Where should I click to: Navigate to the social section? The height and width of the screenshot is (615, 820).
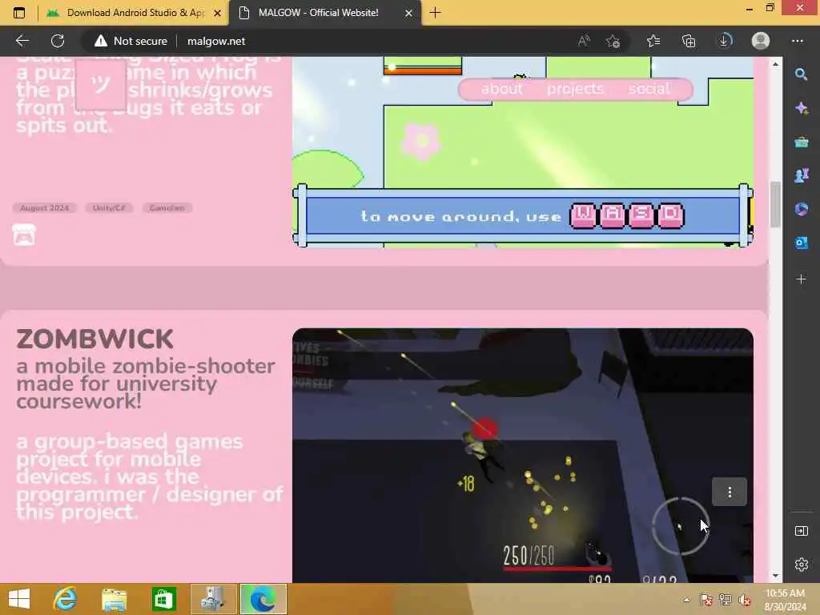coord(649,89)
